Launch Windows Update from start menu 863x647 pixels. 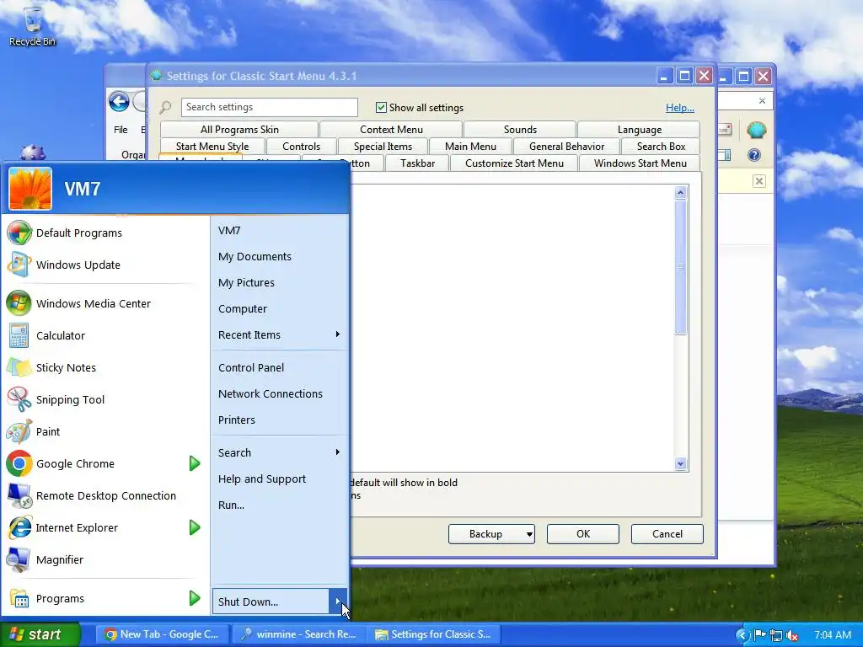click(102, 265)
